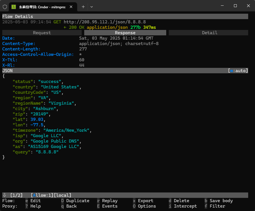255x211 pixels.
Task: Open the Options command
Action: pos(147,206)
